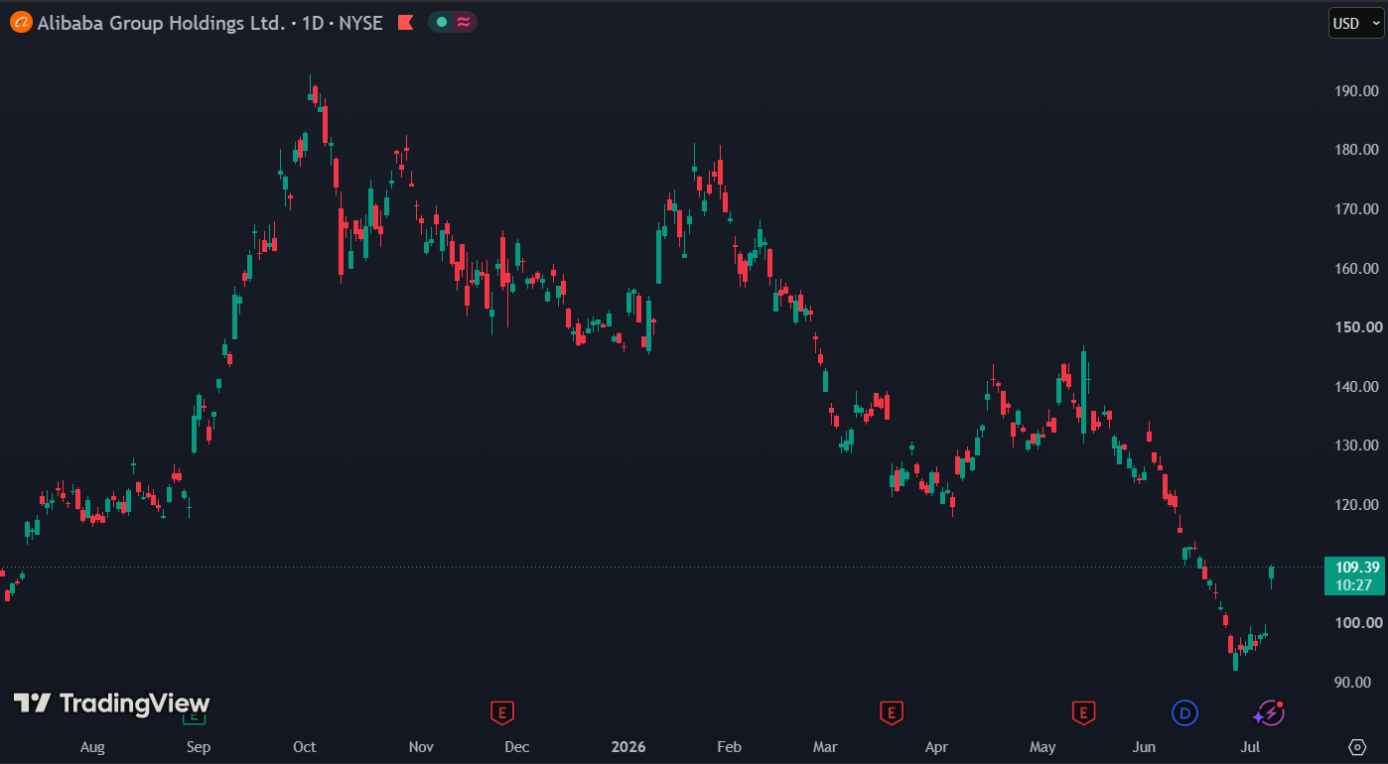Click the Alibaba orange logo icon

(21, 23)
